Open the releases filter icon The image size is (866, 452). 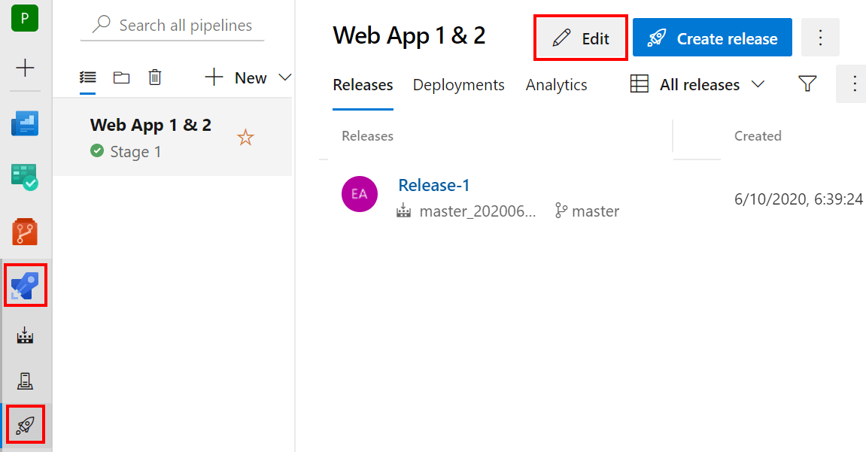click(807, 84)
